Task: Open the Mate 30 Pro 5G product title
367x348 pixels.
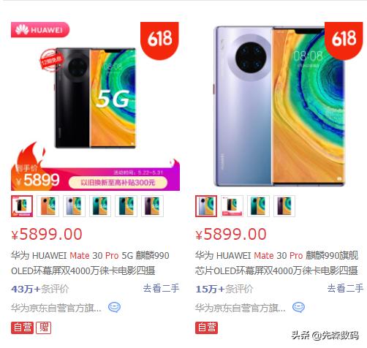Action: pyautogui.click(x=90, y=263)
